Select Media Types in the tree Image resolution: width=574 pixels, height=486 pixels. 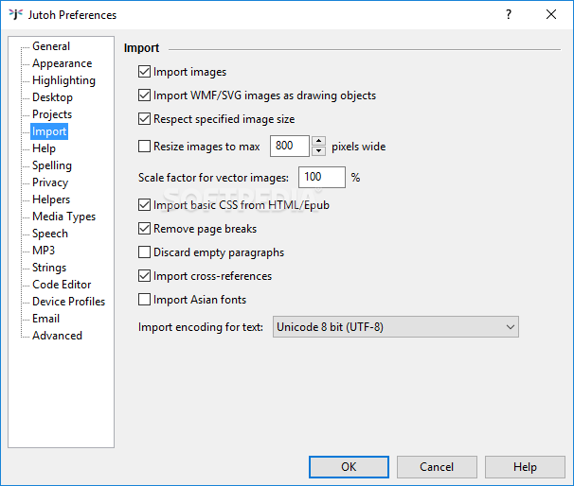[x=63, y=217]
